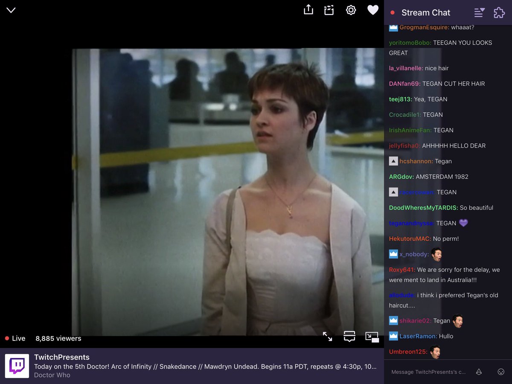
Task: Toggle chat overlay on the video
Action: (x=349, y=337)
